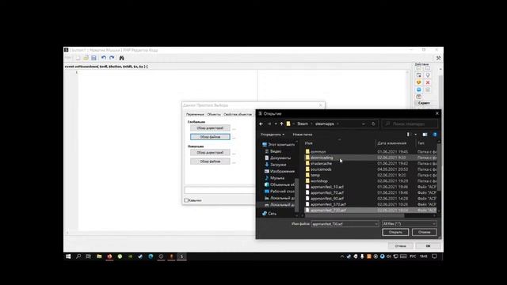The height and width of the screenshot is (285, 507).
Task: Open the view options dropdown arrow
Action: [415, 135]
